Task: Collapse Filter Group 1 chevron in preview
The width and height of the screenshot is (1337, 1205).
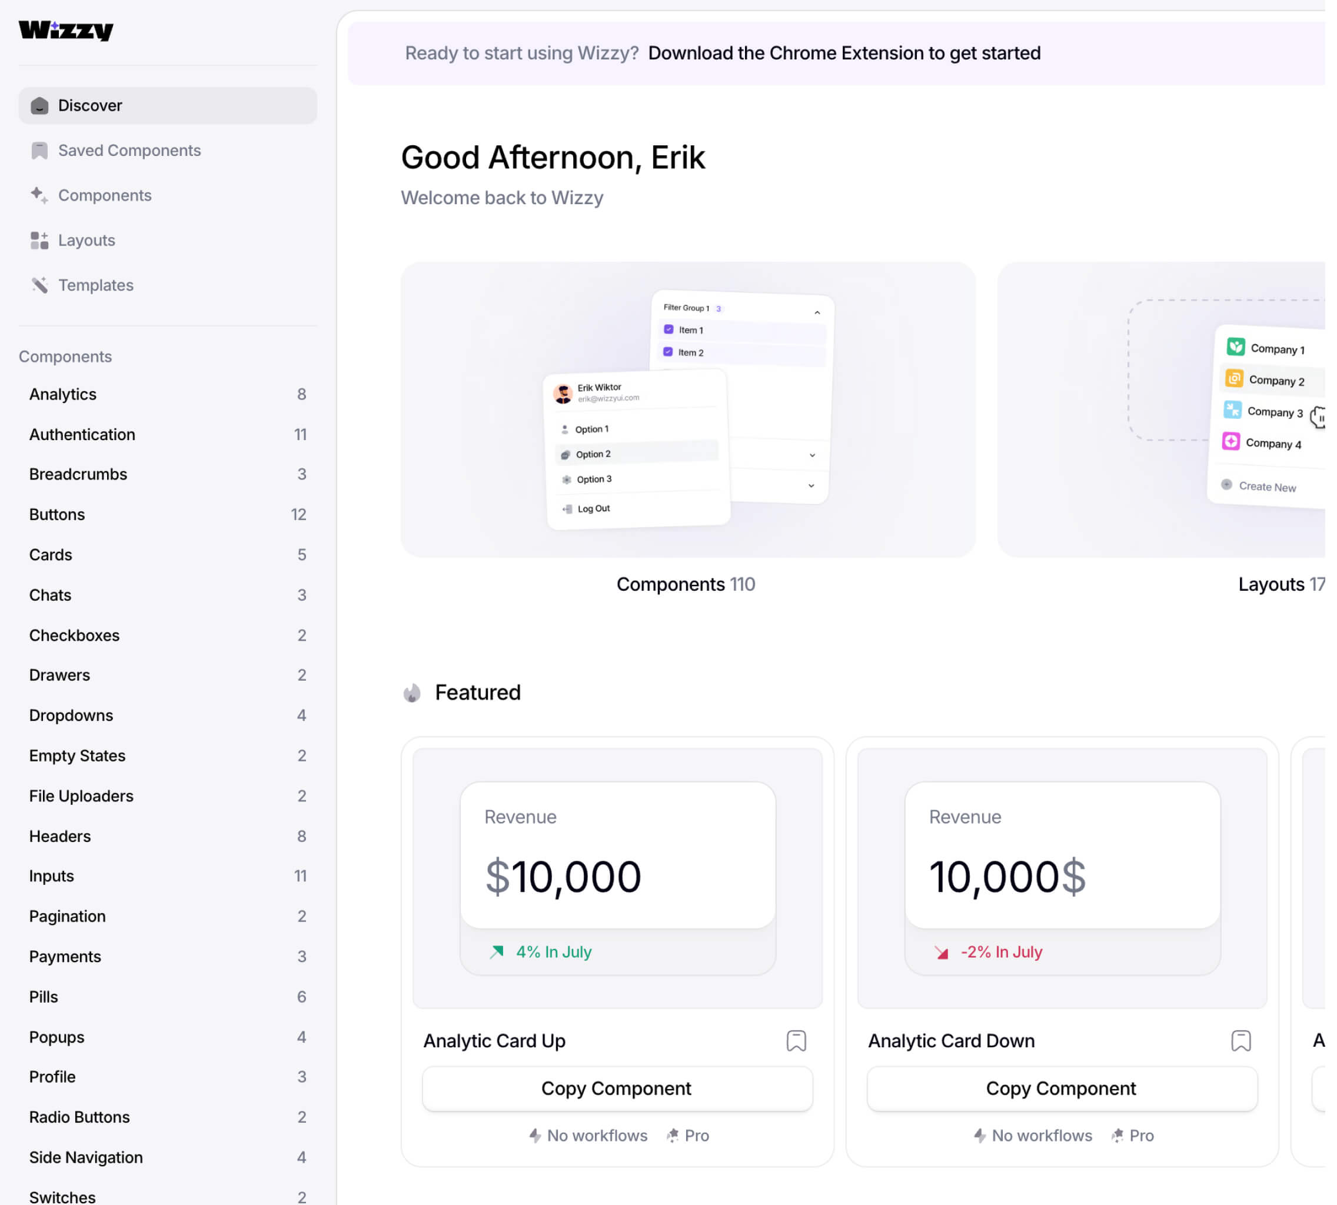Action: 817,312
